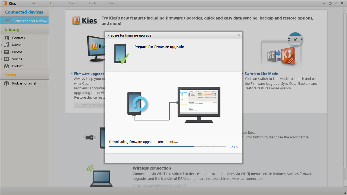The width and height of the screenshot is (347, 195).
Task: Open the Help menu
Action: coord(112,3)
